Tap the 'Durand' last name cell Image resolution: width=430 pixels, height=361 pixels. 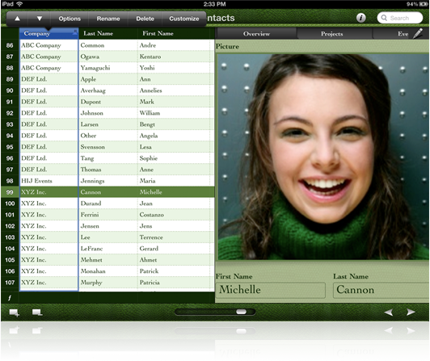[108, 204]
